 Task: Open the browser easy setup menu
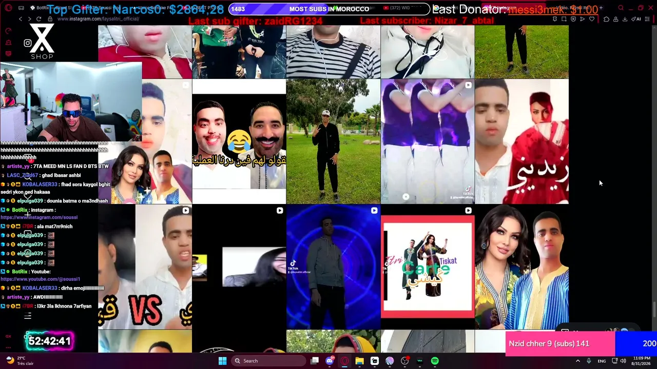coord(647,19)
